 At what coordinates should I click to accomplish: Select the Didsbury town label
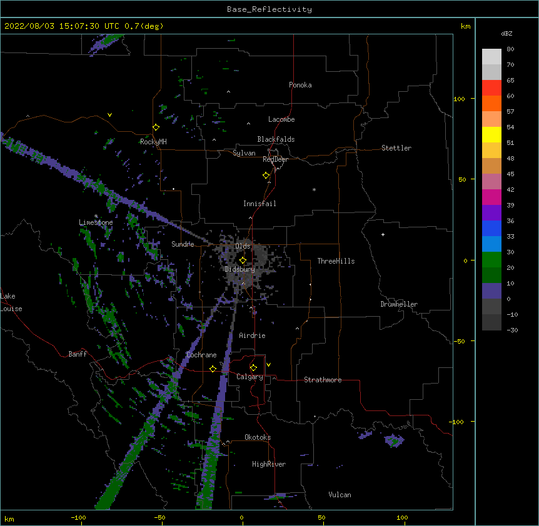(239, 269)
